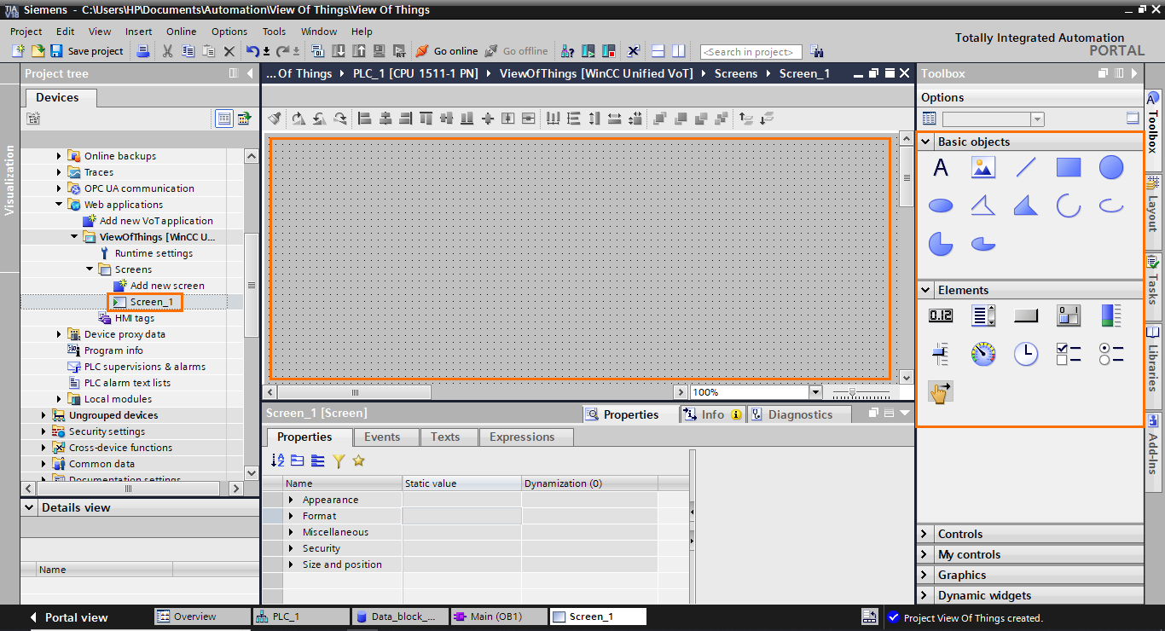Click the Filter funnel icon in Properties

tap(339, 460)
